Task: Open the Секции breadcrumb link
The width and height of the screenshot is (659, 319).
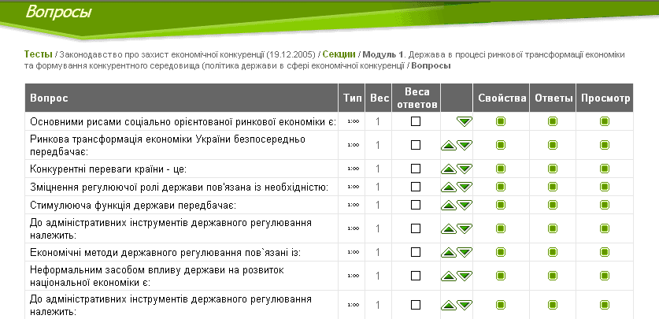Action: click(x=339, y=54)
